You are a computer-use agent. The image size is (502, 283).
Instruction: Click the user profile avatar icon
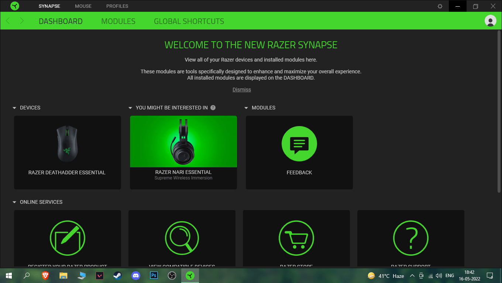tap(490, 21)
